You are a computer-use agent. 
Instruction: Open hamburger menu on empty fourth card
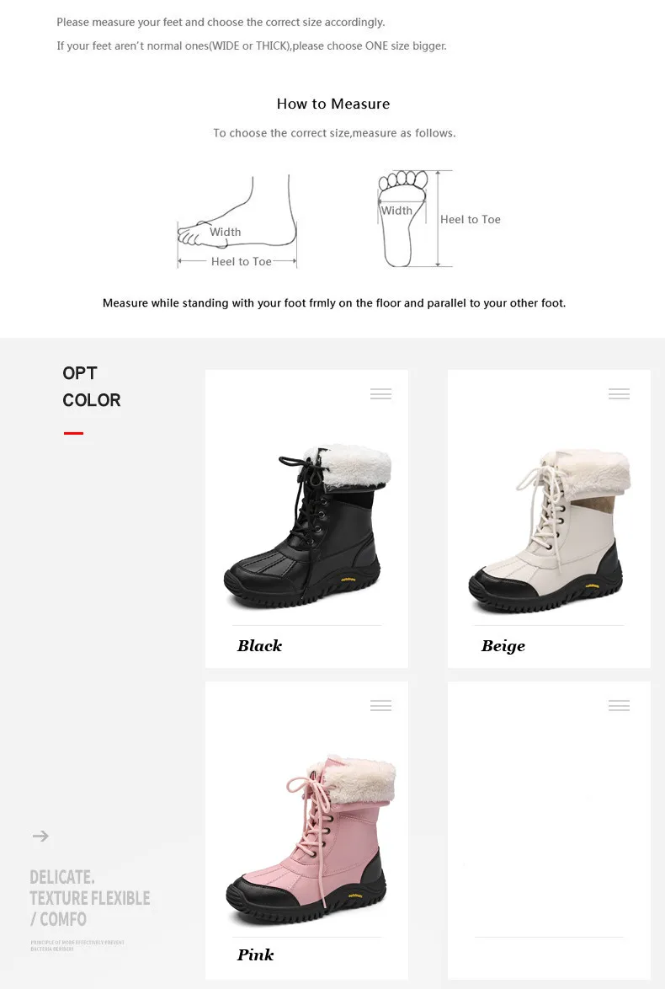pos(619,705)
